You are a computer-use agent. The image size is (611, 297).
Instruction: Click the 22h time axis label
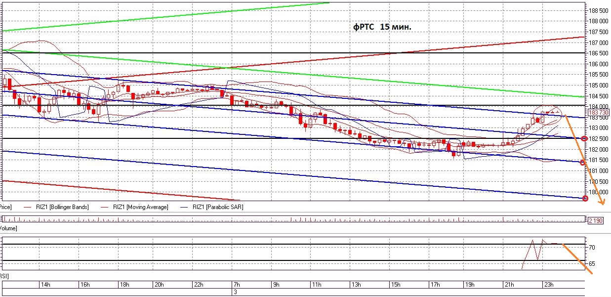point(199,285)
